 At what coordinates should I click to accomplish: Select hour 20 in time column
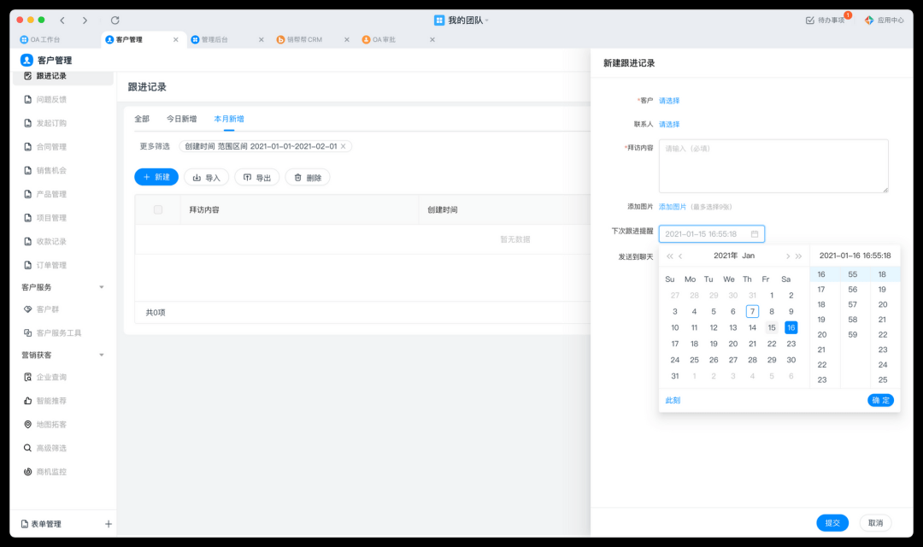(822, 334)
